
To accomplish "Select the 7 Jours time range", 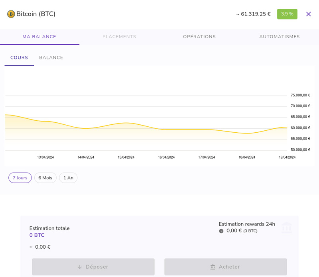I will [x=20, y=178].
